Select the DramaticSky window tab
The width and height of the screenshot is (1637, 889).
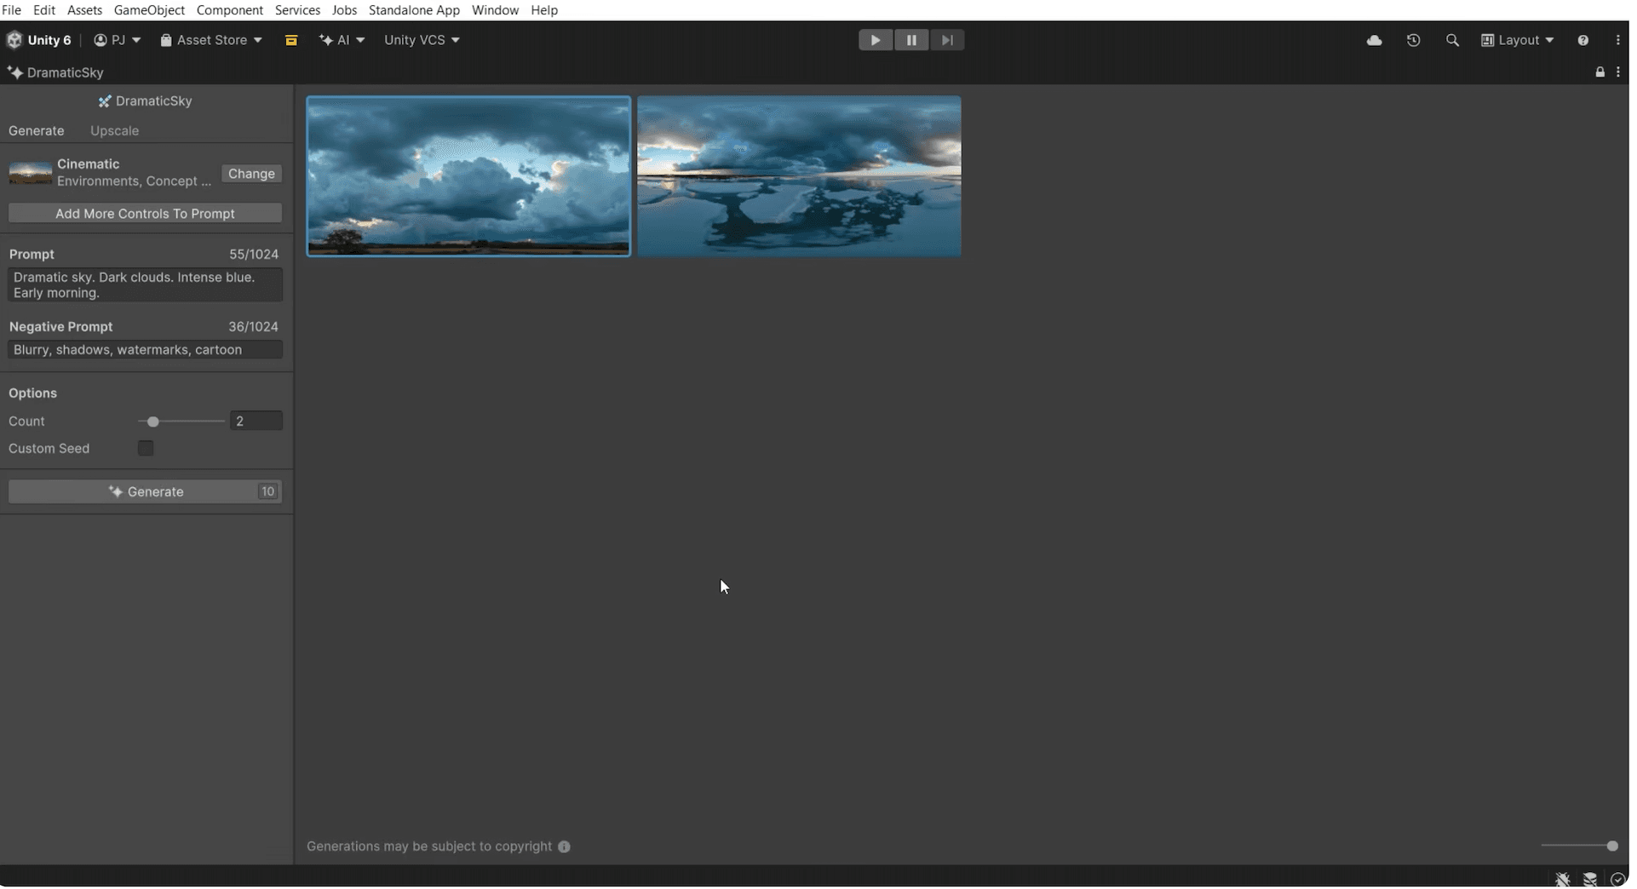pyautogui.click(x=56, y=72)
